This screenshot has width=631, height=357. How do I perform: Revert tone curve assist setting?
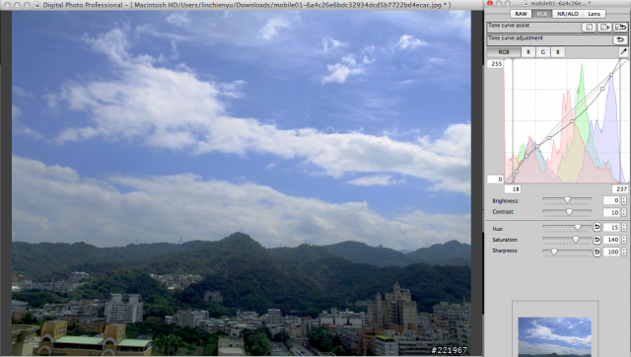coord(620,28)
